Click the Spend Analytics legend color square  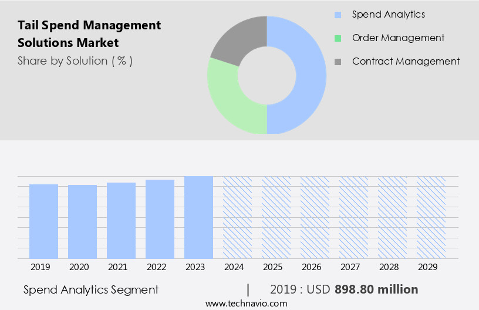(338, 15)
